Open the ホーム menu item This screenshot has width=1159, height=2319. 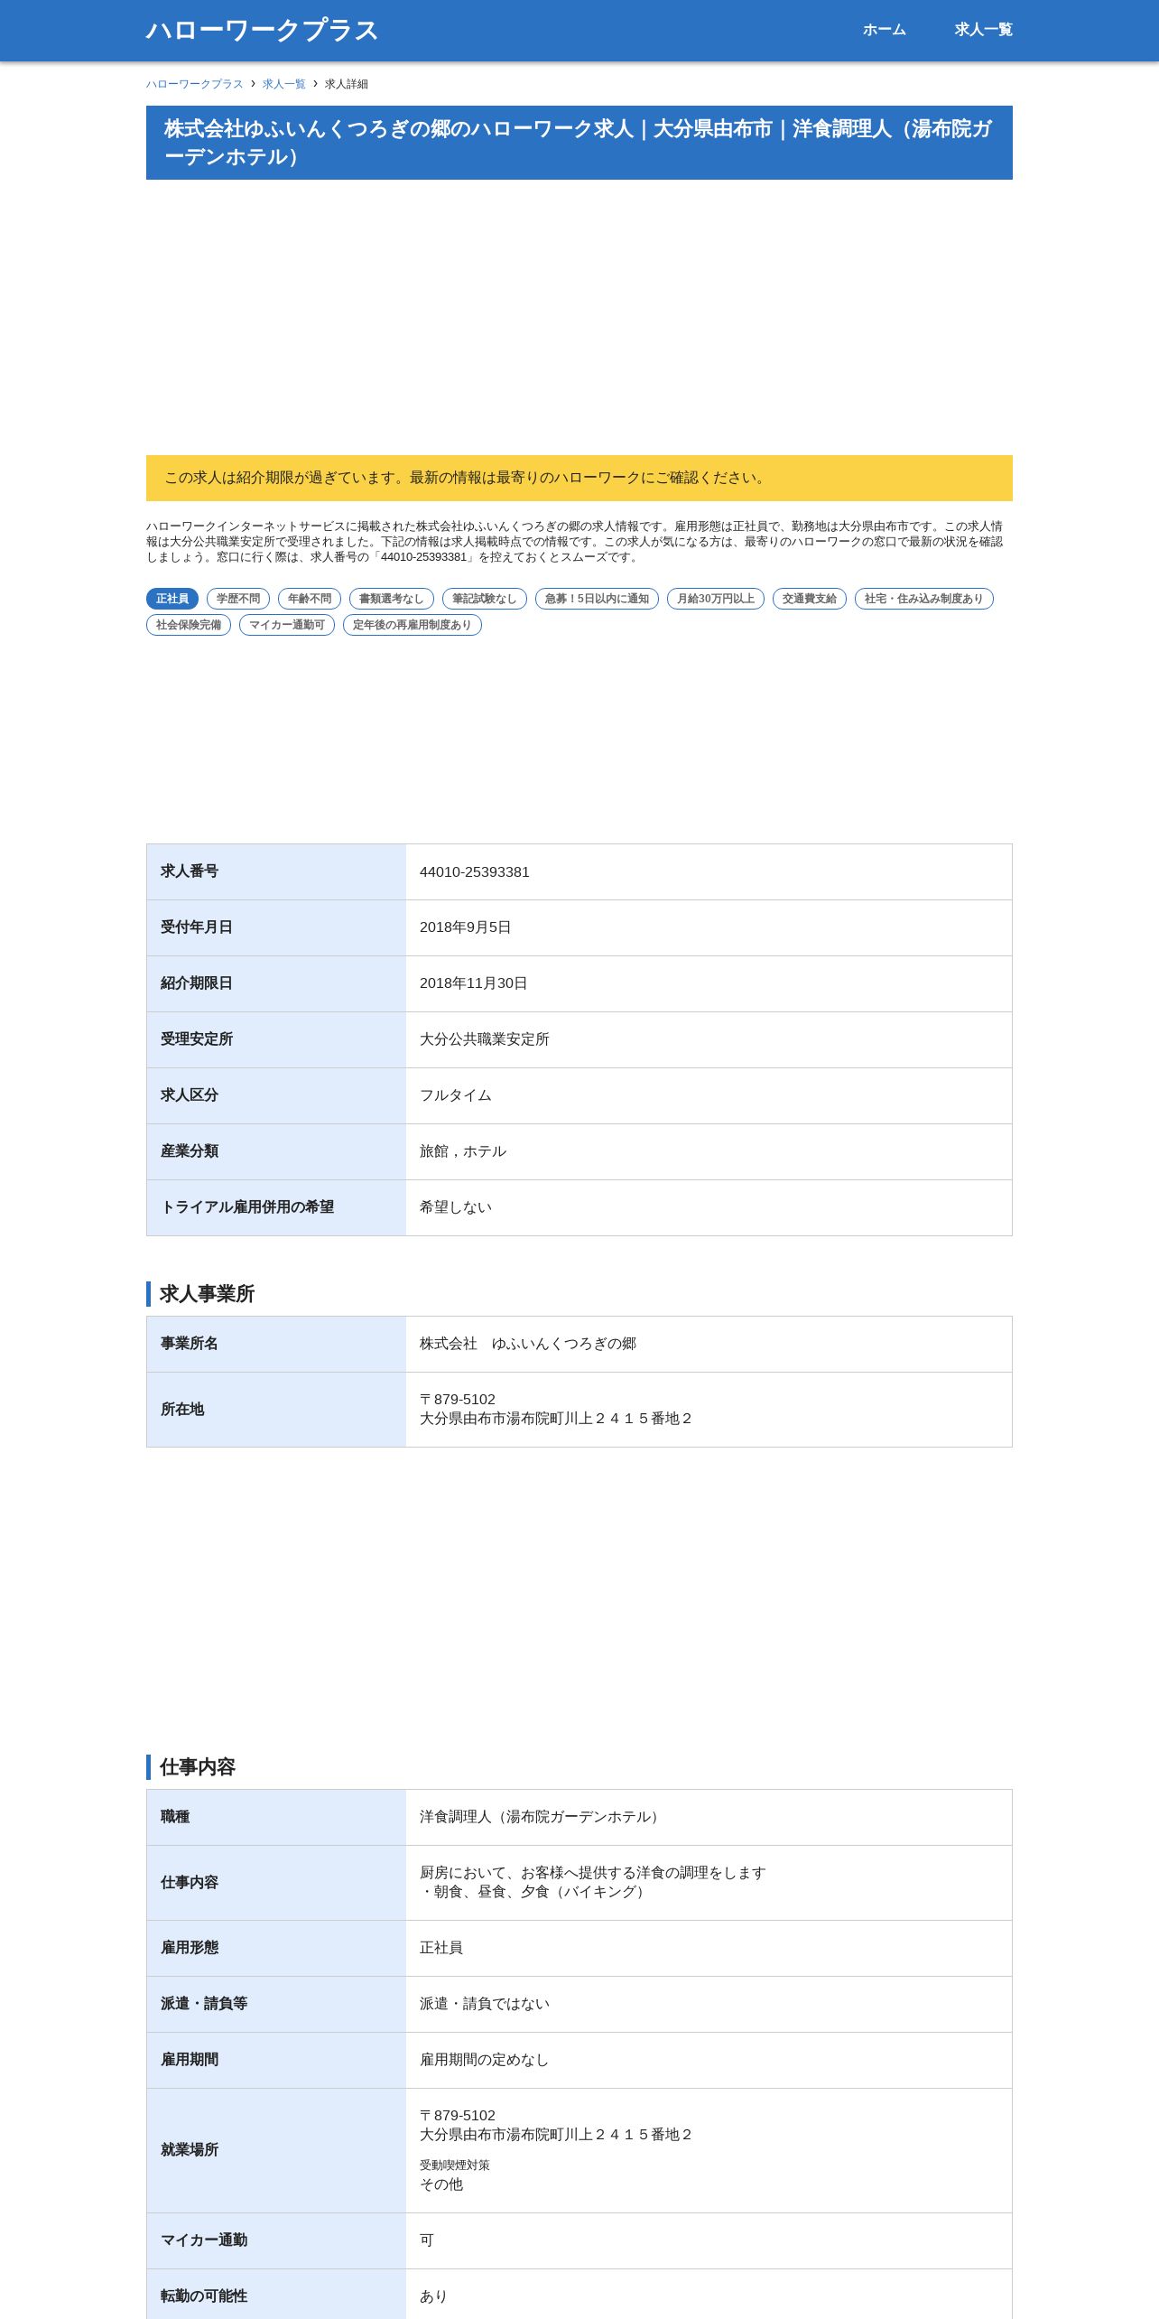pyautogui.click(x=884, y=30)
